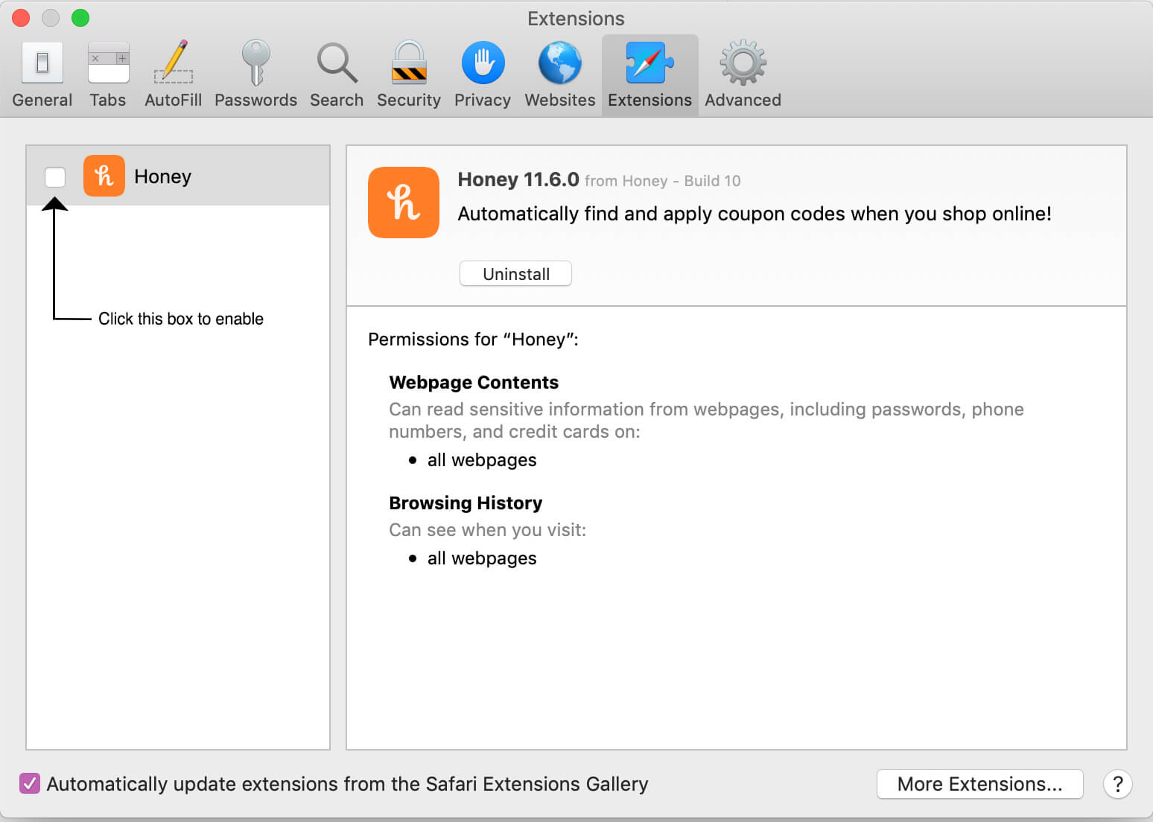Click the Webpage Contents heading
Image resolution: width=1153 pixels, height=822 pixels.
coord(474,382)
